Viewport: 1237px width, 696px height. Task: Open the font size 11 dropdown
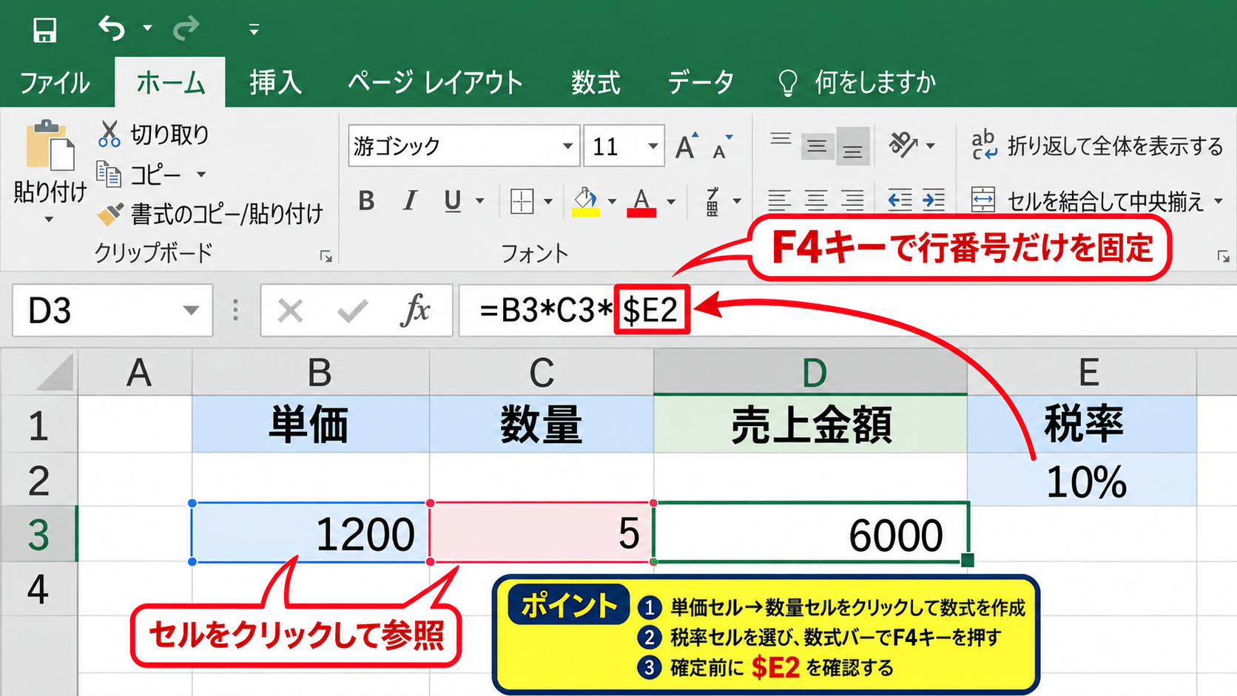point(653,146)
